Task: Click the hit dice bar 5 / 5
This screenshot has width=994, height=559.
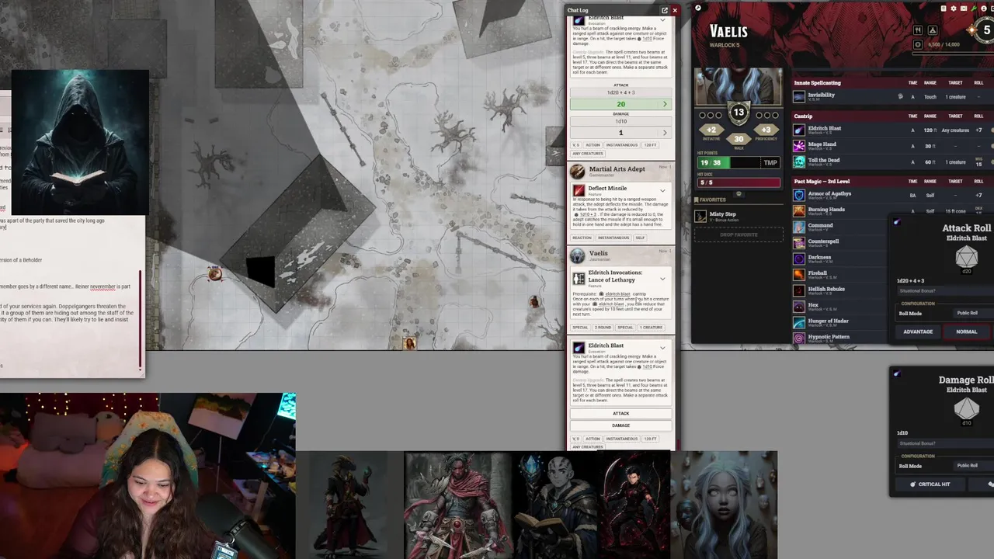Action: [x=739, y=182]
